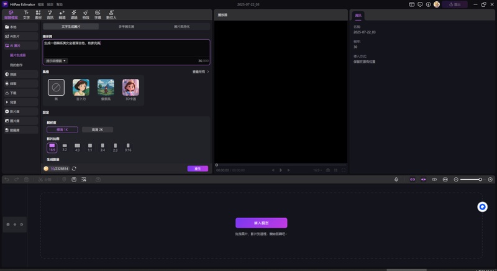Switch to the text-to-image tab
Screen dimensions: 497x271
coord(71,27)
